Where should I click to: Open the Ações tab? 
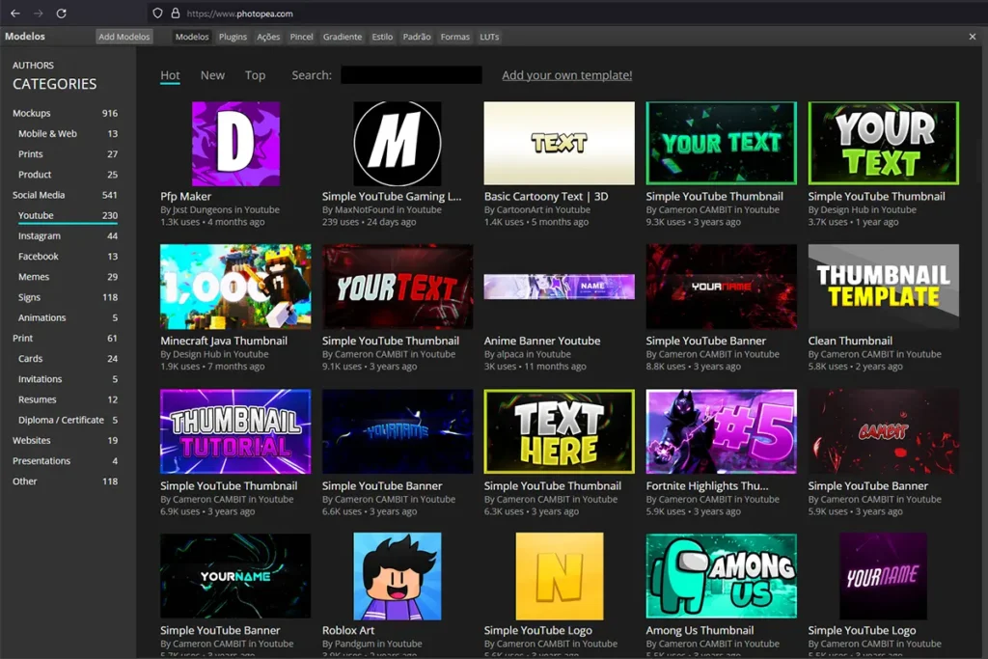pos(268,37)
